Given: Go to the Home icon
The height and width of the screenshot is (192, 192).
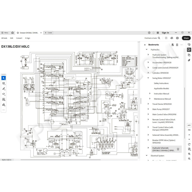Looking at the screenshot, I should coord(13,33).
